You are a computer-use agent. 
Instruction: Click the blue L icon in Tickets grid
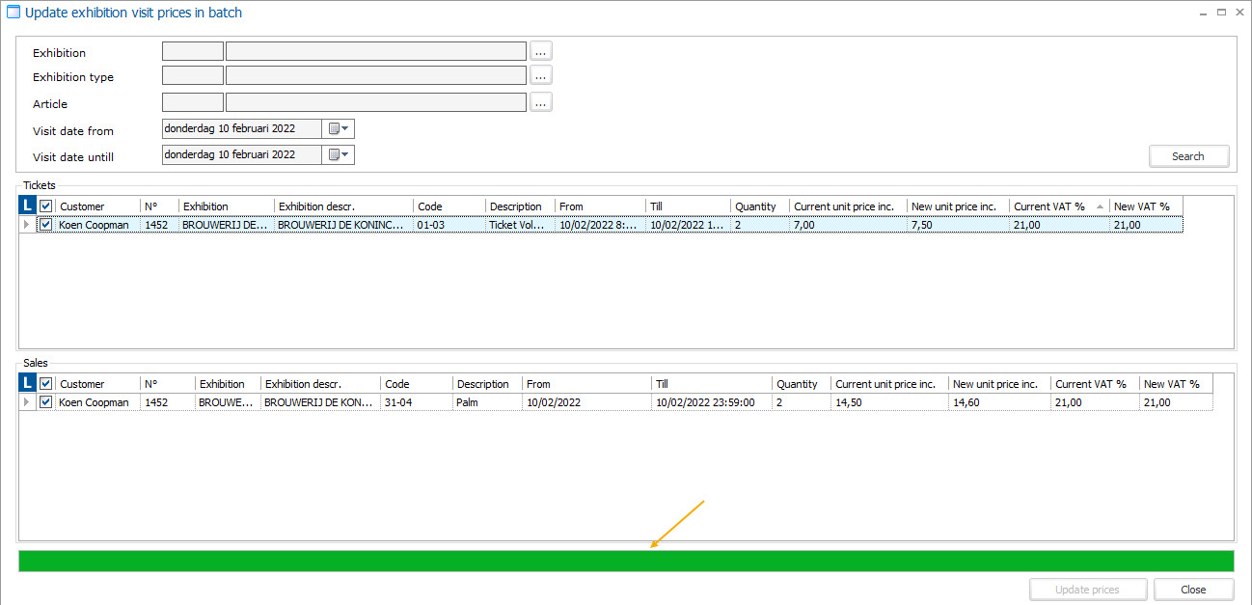(x=28, y=206)
